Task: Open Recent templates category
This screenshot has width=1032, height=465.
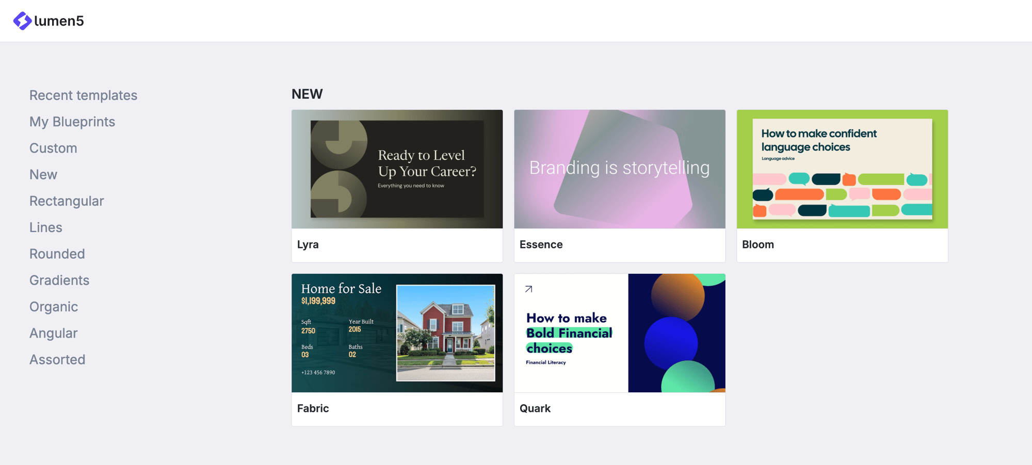Action: tap(83, 95)
